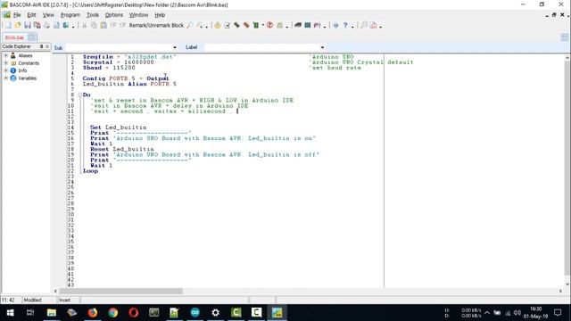Click the Simulate toolbar icon
Image resolution: width=571 pixels, height=321 pixels.
coord(246,25)
